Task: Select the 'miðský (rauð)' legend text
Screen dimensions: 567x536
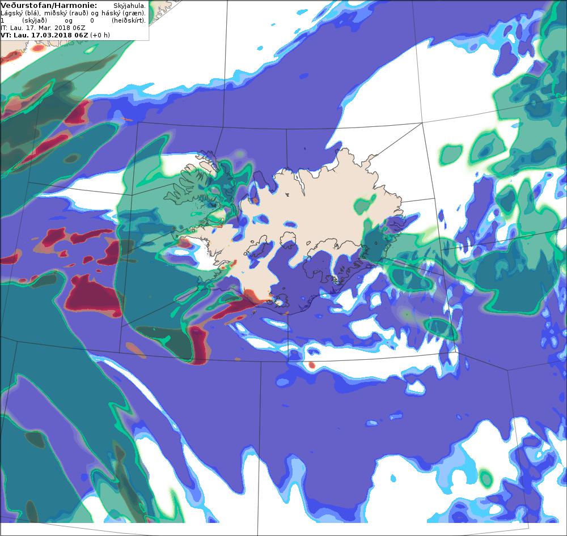Action: [66, 14]
